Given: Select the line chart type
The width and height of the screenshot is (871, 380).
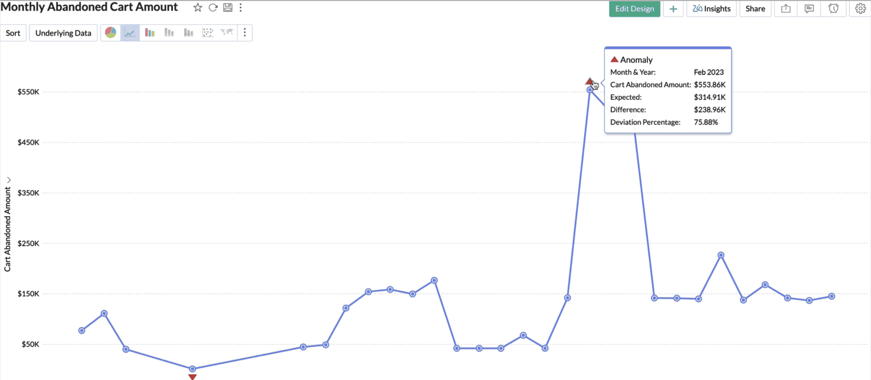Looking at the screenshot, I should [x=130, y=33].
